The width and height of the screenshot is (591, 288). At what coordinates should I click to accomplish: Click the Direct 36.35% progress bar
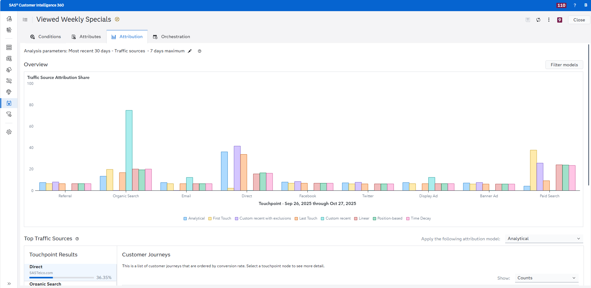tap(61, 277)
